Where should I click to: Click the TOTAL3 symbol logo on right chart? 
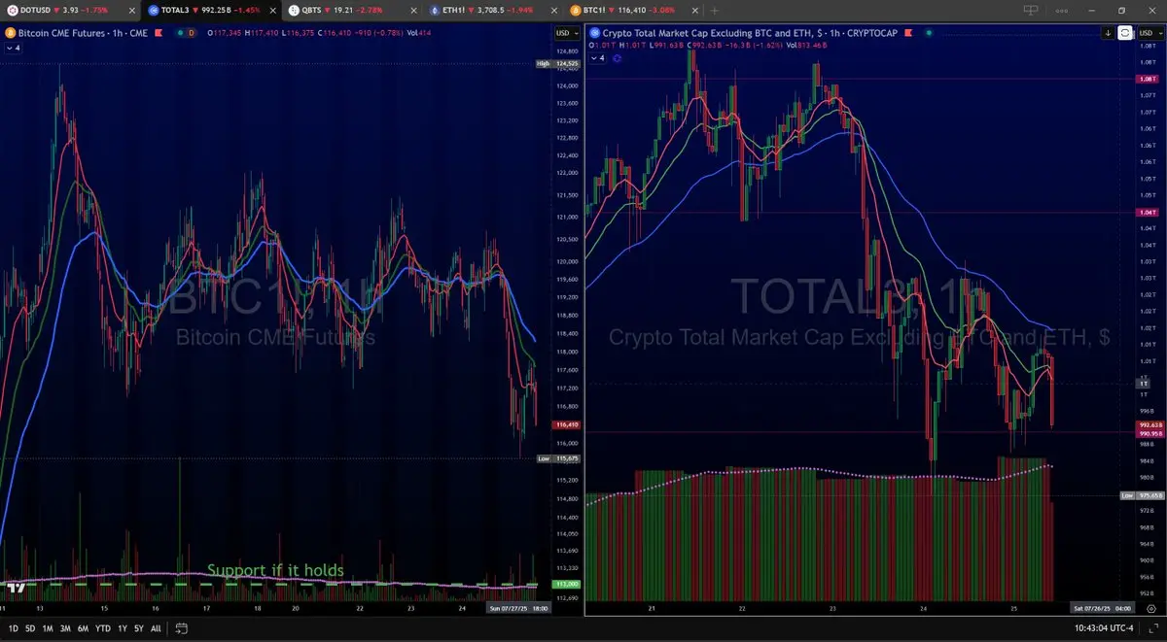pyautogui.click(x=595, y=33)
